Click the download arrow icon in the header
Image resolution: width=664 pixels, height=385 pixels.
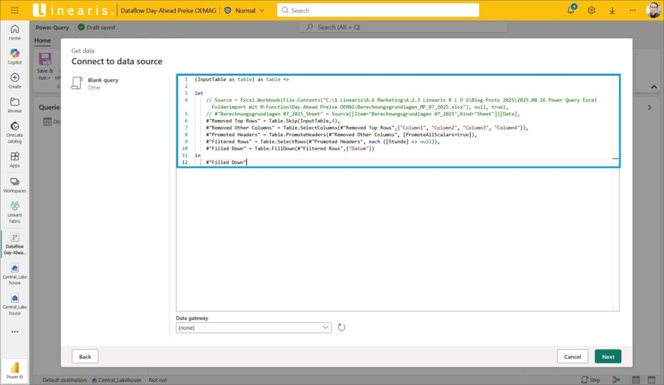click(x=612, y=10)
